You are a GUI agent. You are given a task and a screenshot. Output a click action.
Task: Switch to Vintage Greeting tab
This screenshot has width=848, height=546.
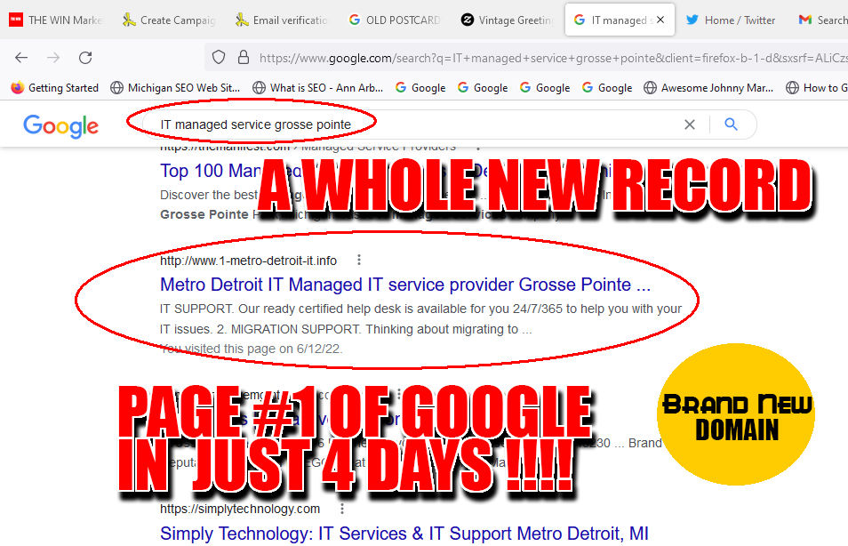coord(507,20)
